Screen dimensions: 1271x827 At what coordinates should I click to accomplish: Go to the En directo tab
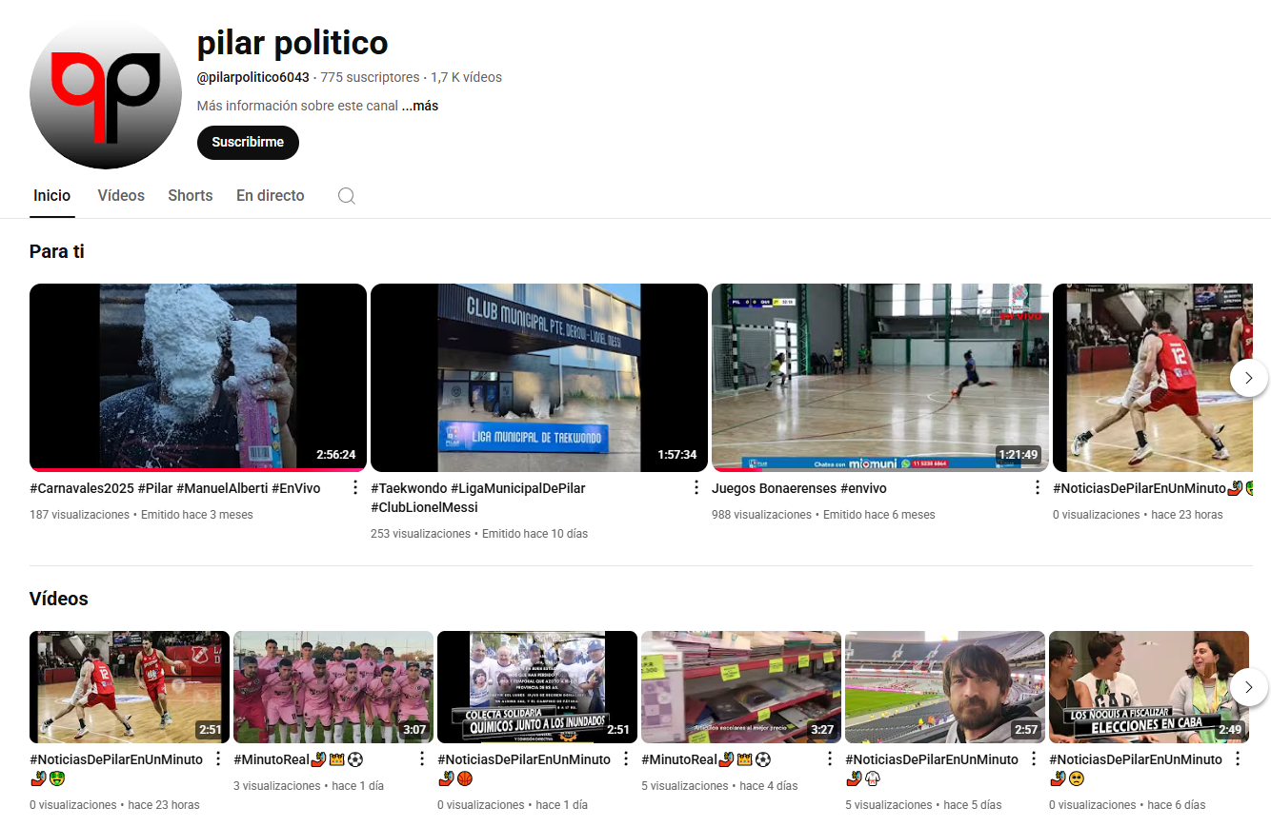pos(271,196)
